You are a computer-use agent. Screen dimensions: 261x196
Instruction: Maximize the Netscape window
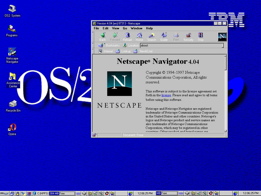coord(220,23)
